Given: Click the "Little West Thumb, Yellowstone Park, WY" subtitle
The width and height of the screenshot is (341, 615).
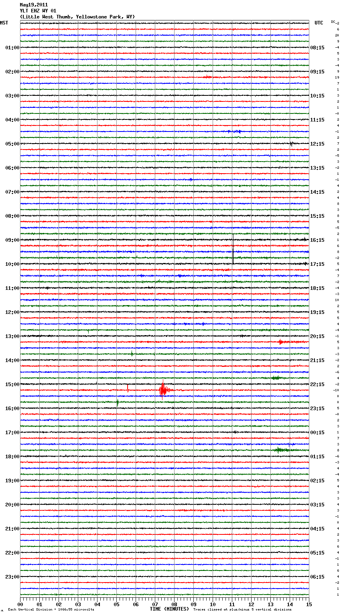Looking at the screenshot, I should pos(77,17).
